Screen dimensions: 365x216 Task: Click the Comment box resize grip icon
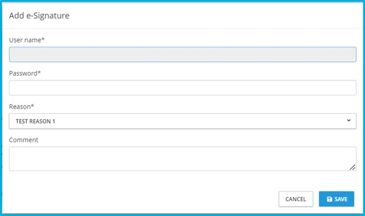pos(352,167)
